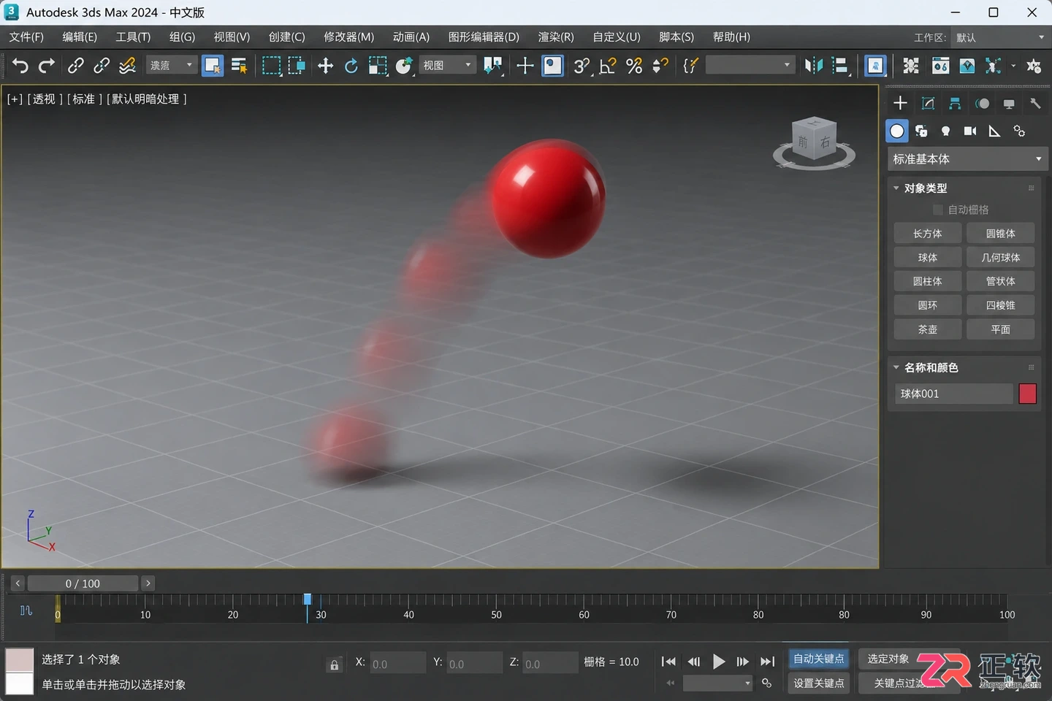Image resolution: width=1052 pixels, height=701 pixels.
Task: Switch to the Display panel tab
Action: 1009,103
